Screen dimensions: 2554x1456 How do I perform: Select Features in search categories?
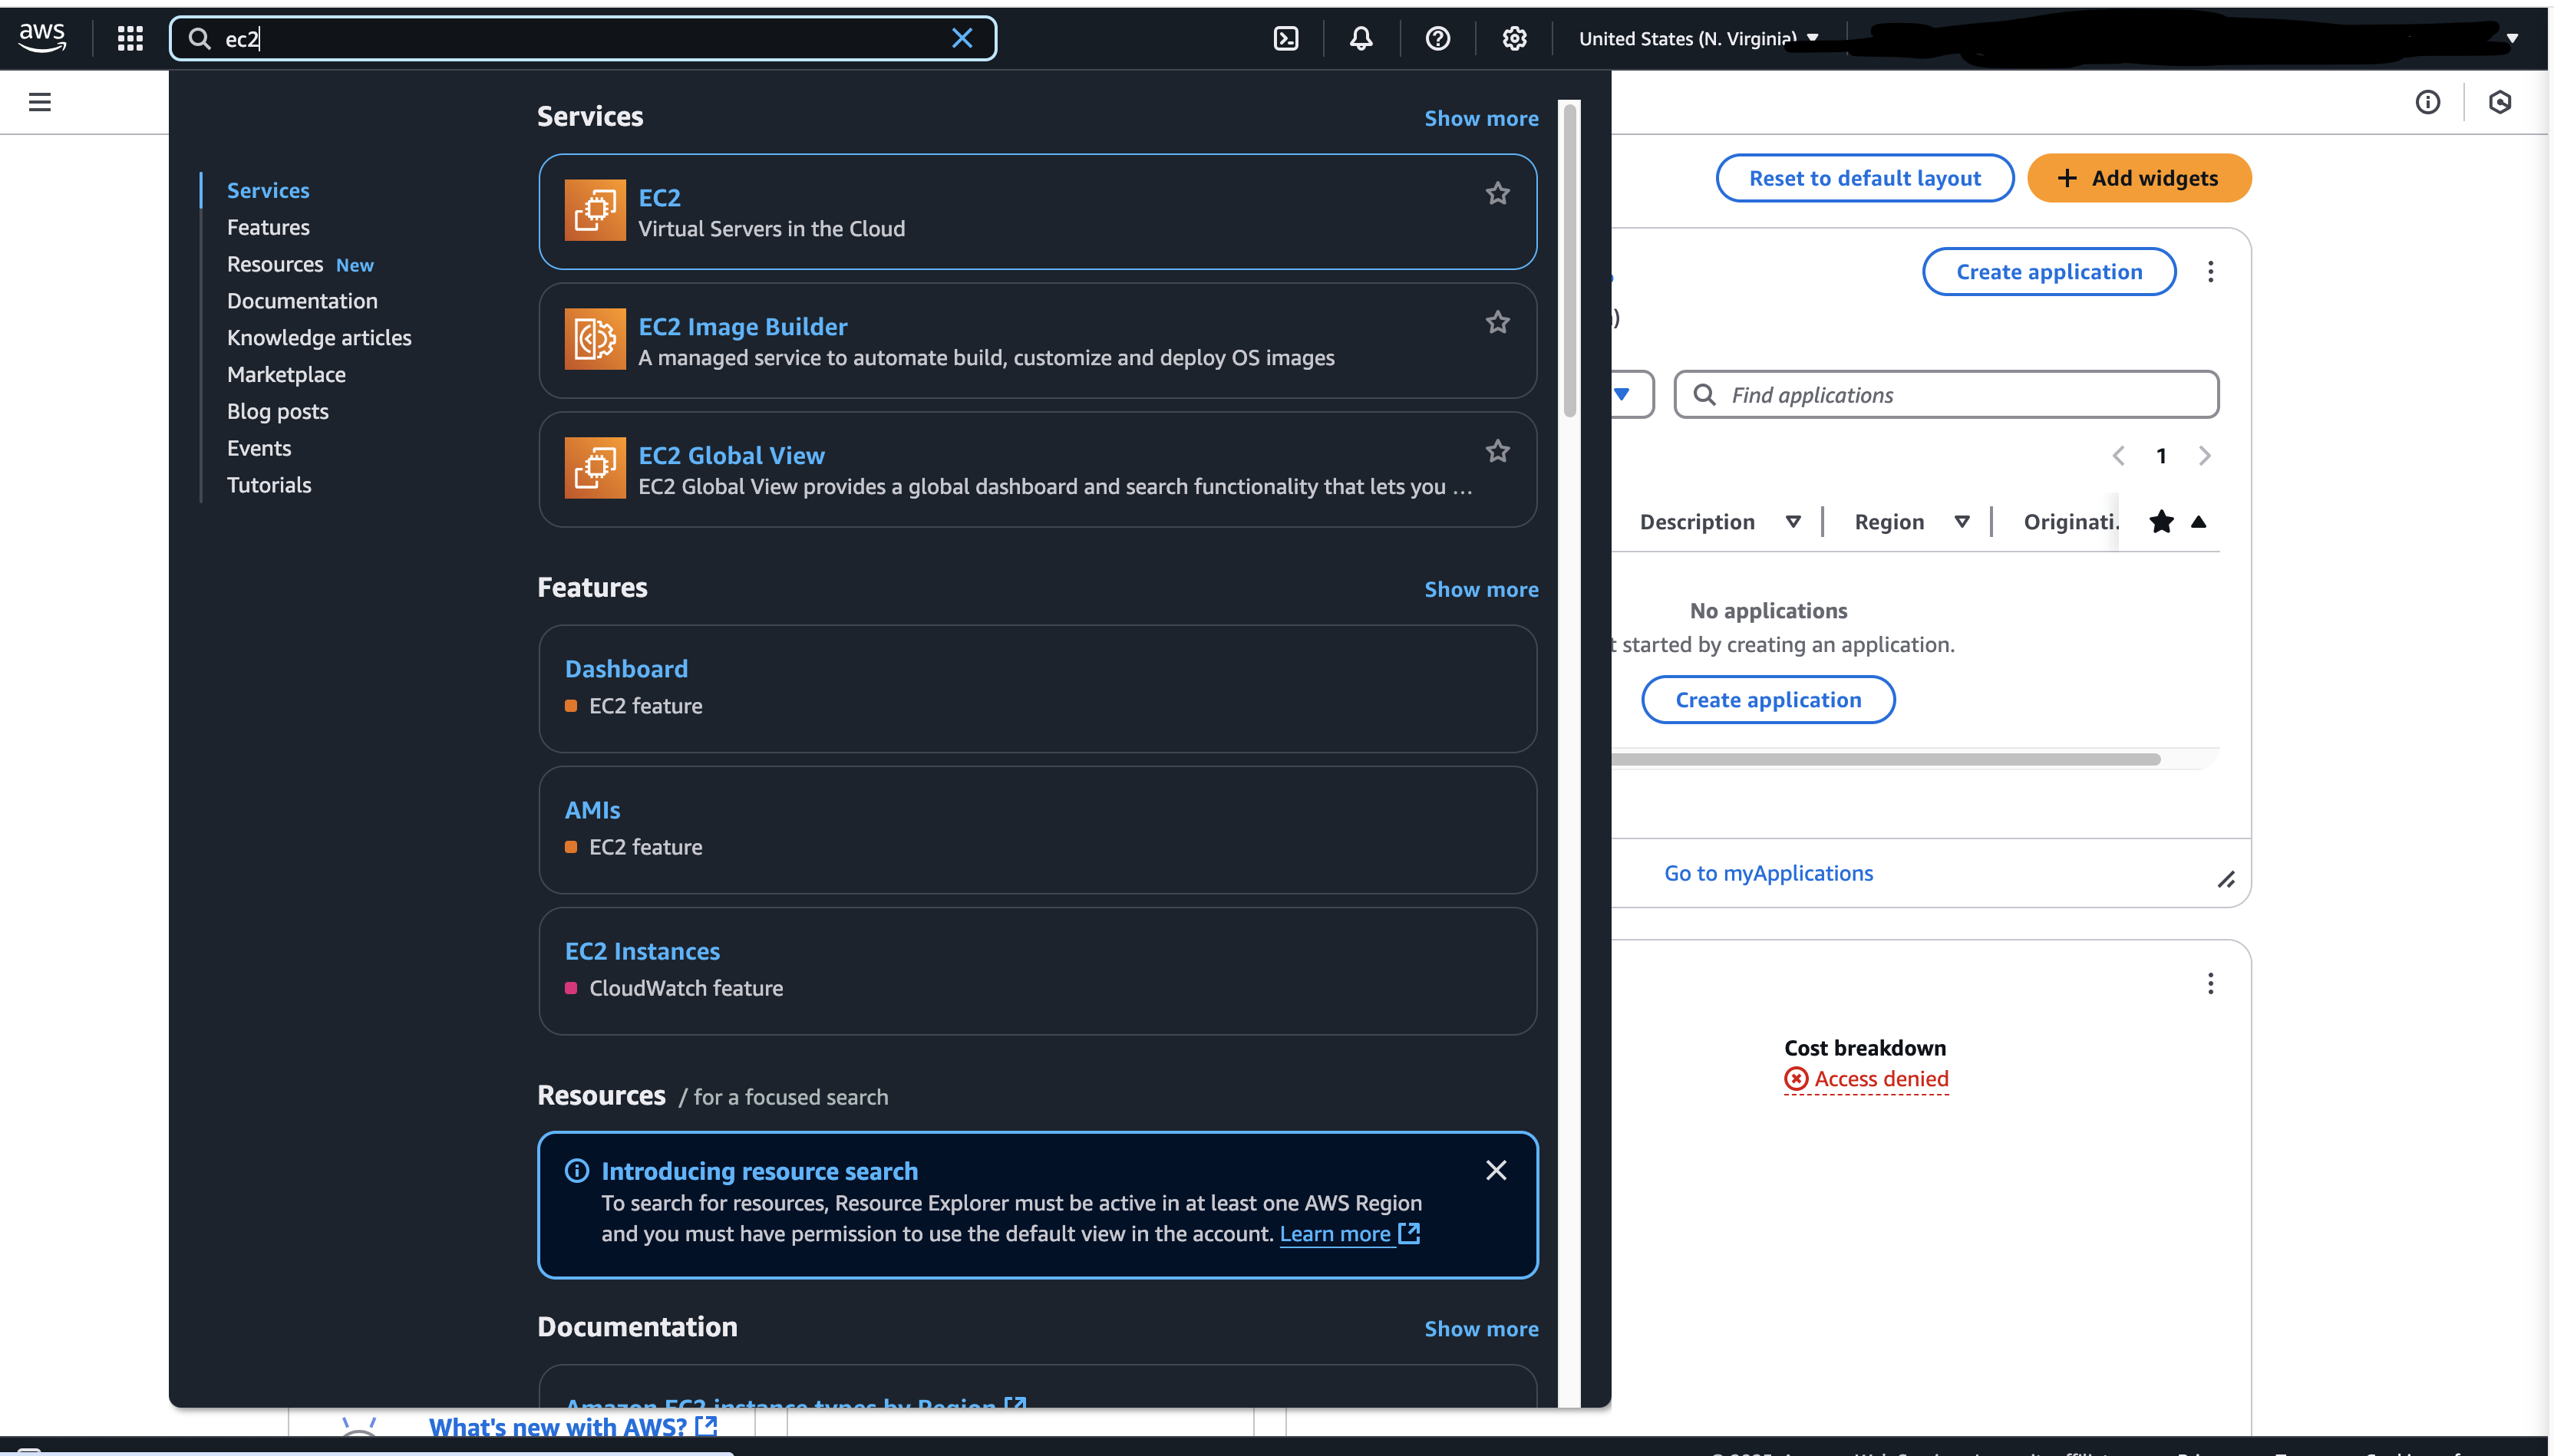[x=267, y=227]
